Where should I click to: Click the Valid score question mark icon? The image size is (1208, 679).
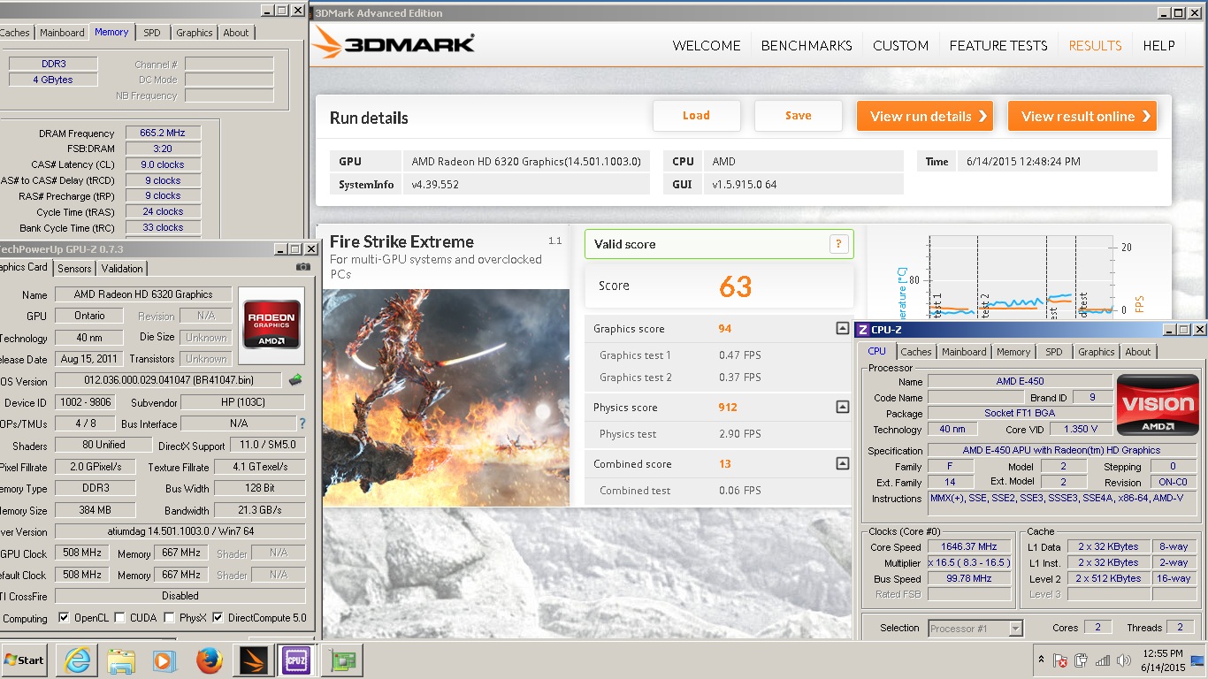[837, 245]
